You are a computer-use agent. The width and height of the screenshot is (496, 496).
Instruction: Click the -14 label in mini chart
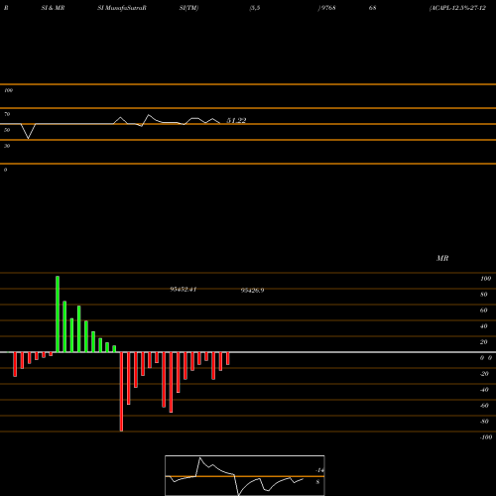[319, 470]
